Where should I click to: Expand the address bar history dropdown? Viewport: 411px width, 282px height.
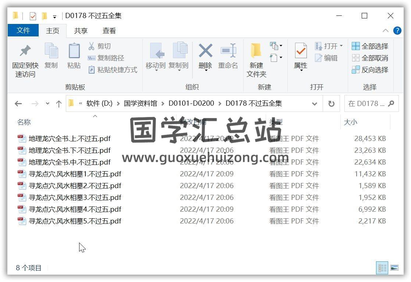click(315, 104)
